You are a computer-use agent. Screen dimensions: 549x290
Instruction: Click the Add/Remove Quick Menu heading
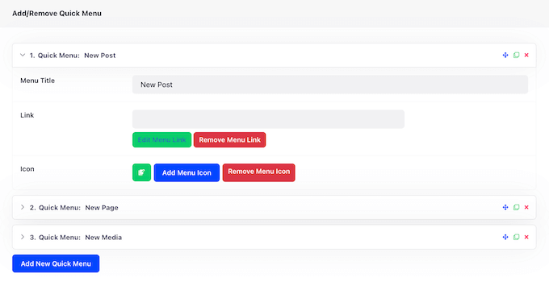click(57, 13)
